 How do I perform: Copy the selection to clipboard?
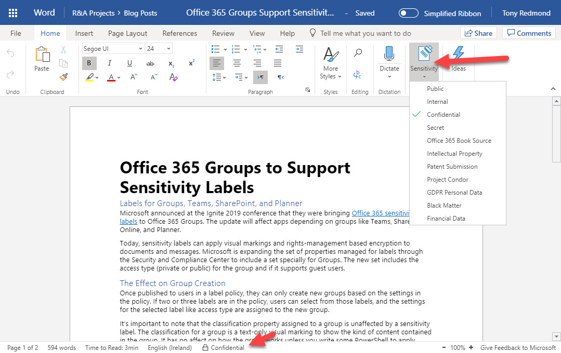pyautogui.click(x=63, y=63)
